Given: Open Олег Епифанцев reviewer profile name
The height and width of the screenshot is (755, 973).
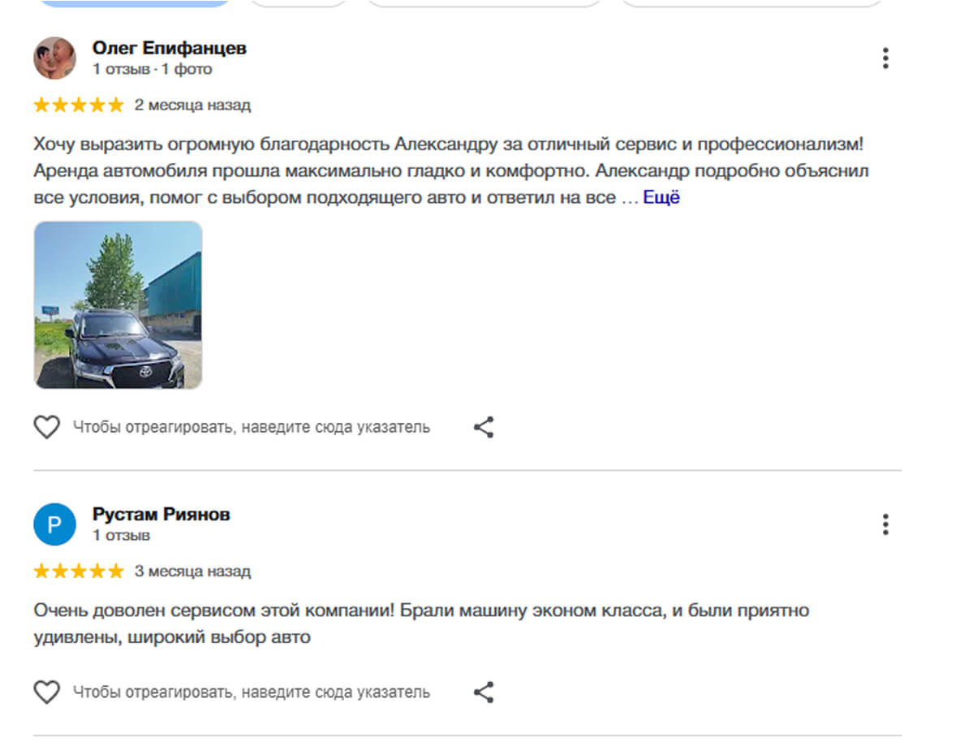Looking at the screenshot, I should pyautogui.click(x=169, y=48).
